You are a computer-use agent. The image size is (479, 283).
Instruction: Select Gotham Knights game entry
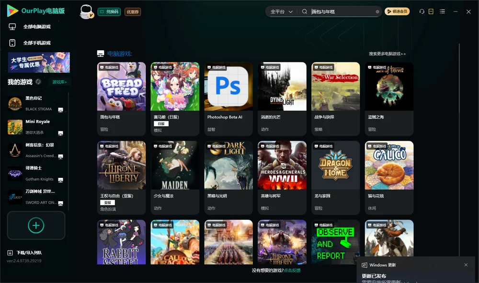(36, 174)
